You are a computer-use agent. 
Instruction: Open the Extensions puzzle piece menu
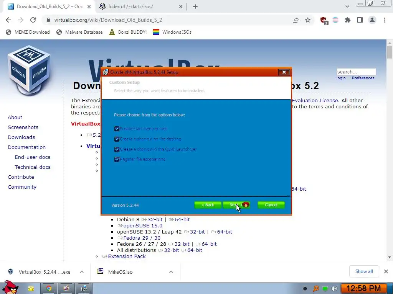pos(347,20)
